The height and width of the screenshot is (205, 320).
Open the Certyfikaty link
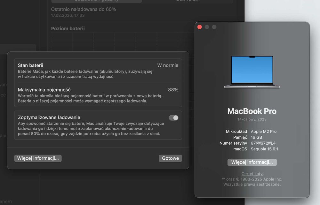click(x=252, y=174)
